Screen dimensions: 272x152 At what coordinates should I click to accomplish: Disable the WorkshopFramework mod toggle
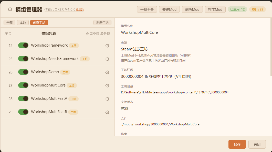point(23,45)
